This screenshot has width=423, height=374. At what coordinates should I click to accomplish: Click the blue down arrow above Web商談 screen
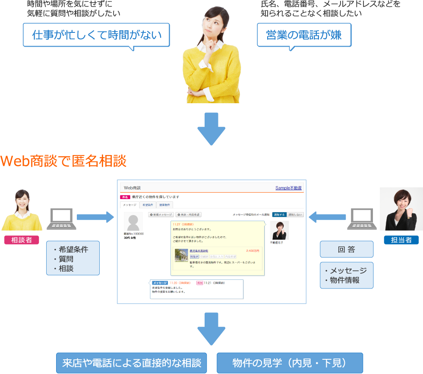coord(211,130)
